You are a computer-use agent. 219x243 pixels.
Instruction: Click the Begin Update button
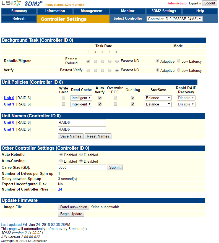click(x=71, y=214)
